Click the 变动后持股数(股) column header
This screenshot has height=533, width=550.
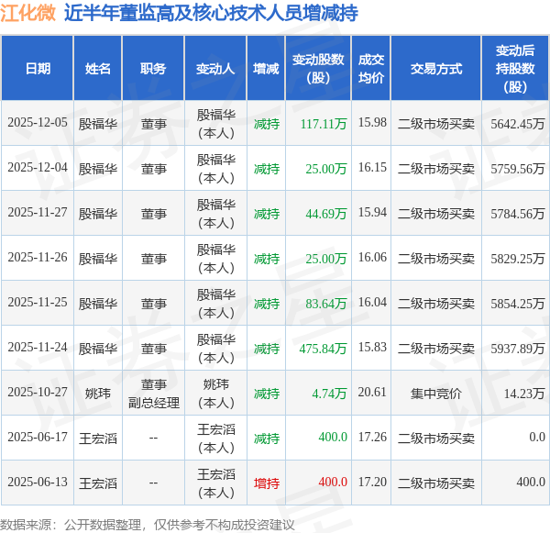(x=515, y=68)
